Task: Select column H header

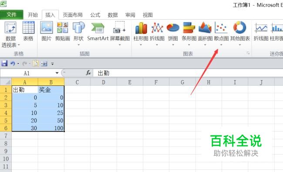Action: click(x=209, y=82)
